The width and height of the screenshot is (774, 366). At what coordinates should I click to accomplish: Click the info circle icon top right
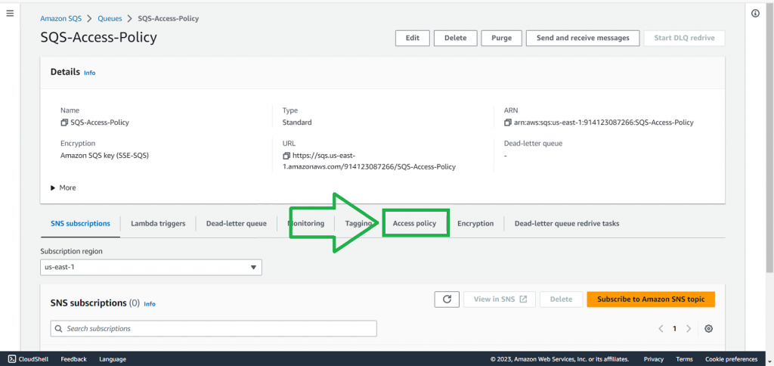755,14
